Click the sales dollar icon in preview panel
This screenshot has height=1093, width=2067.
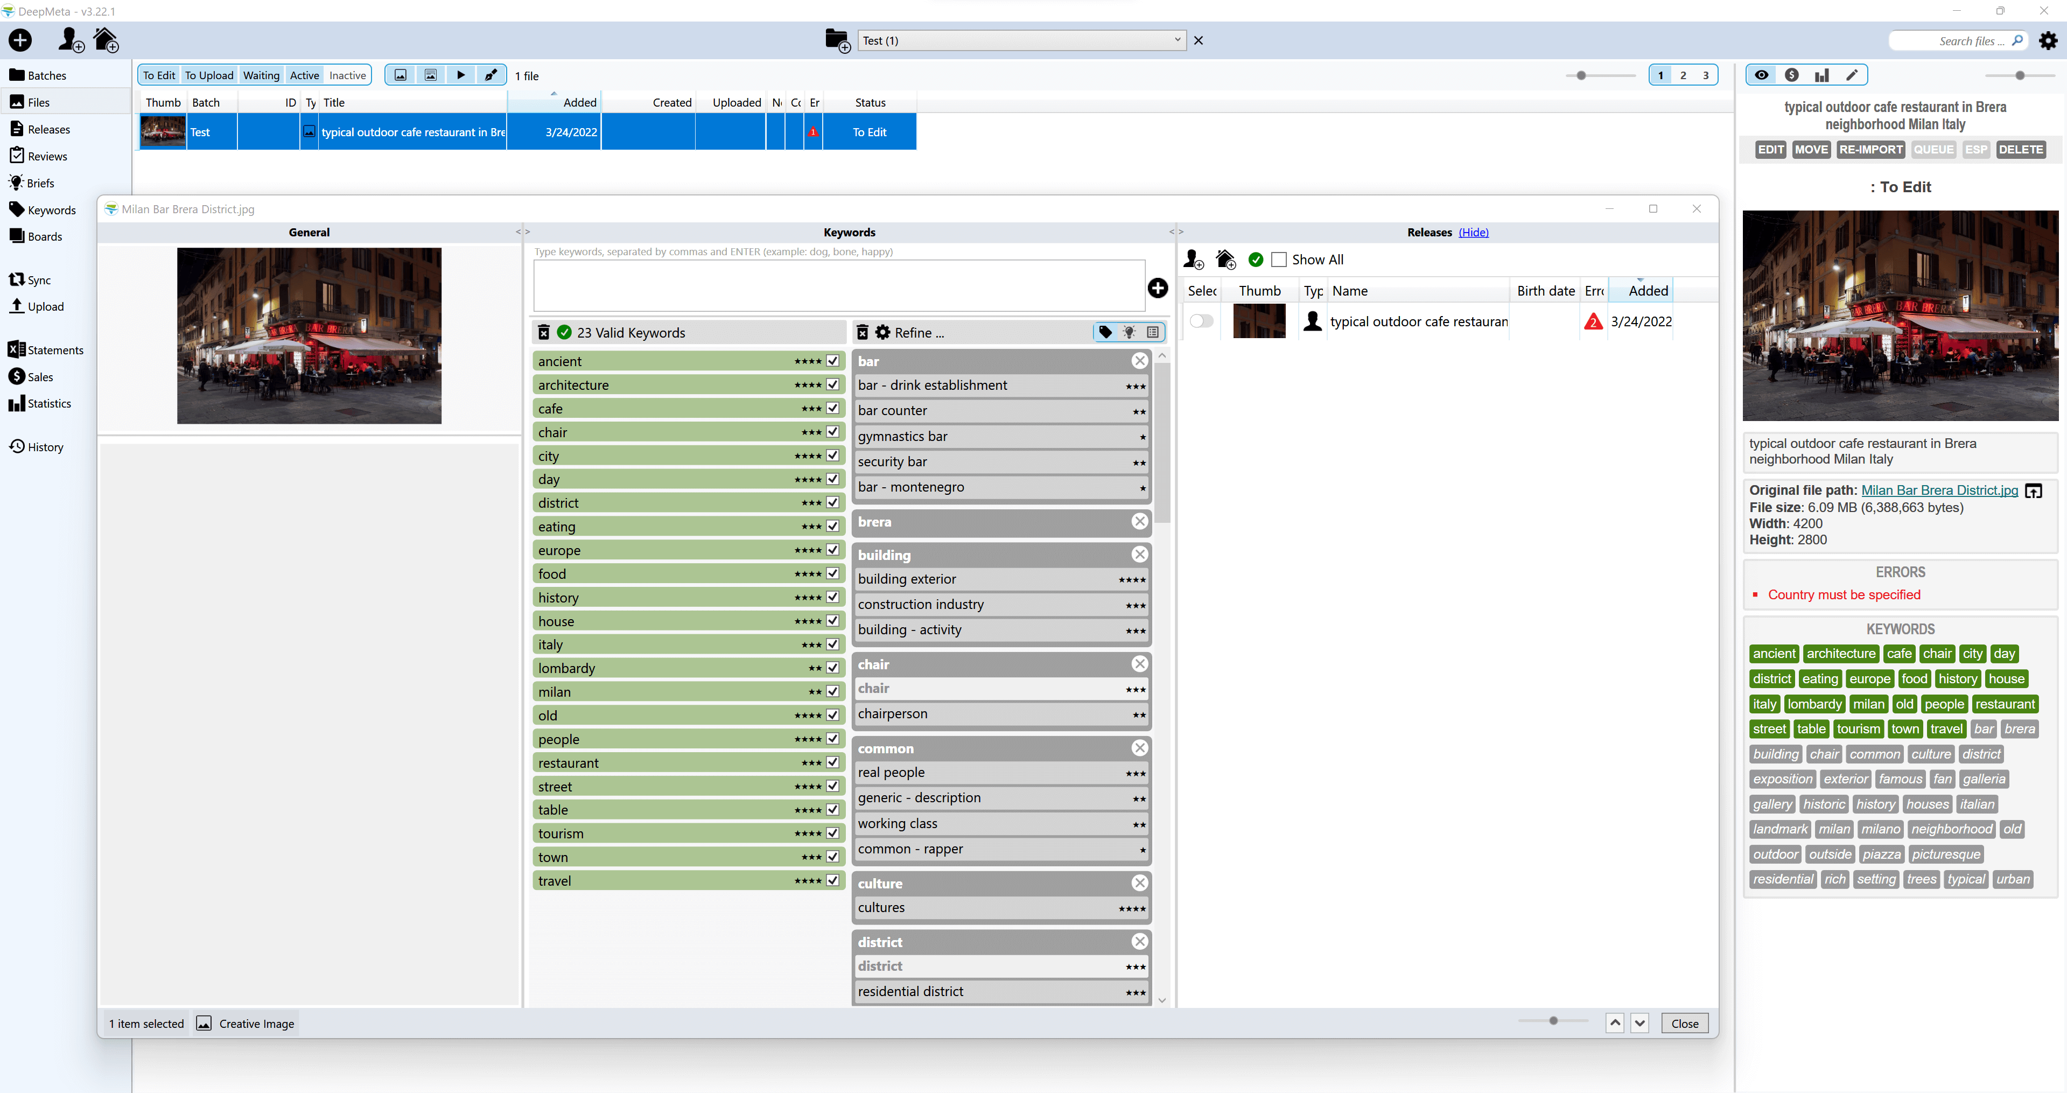coord(1791,75)
